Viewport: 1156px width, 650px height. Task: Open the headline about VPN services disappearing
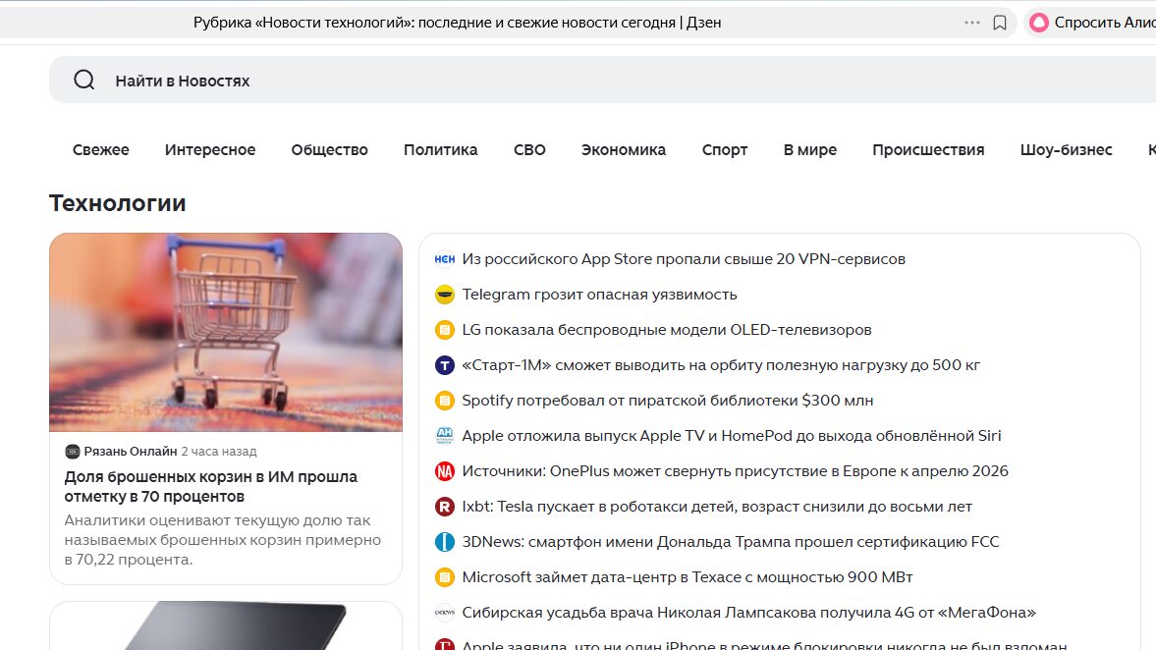pyautogui.click(x=683, y=258)
